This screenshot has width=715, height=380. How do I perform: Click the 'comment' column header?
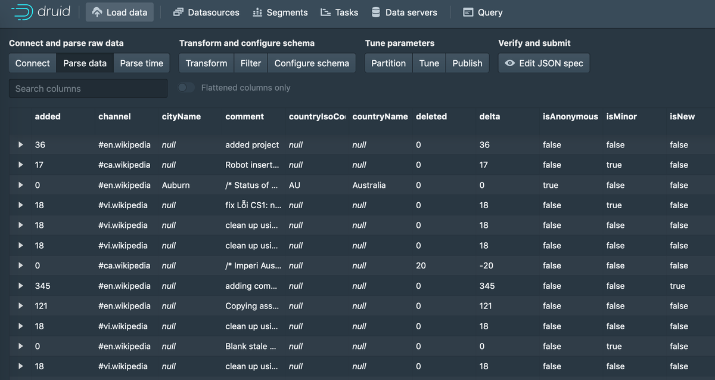point(244,116)
